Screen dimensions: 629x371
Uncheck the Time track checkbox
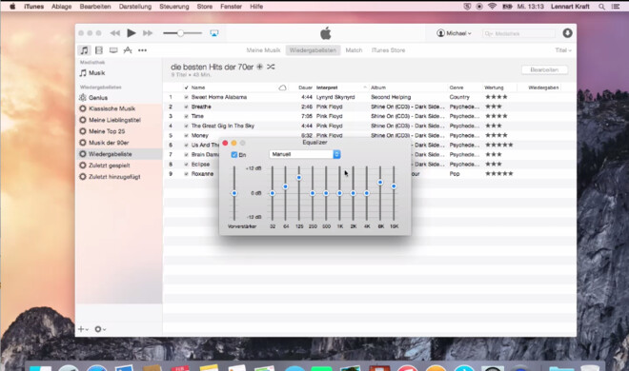pyautogui.click(x=186, y=116)
